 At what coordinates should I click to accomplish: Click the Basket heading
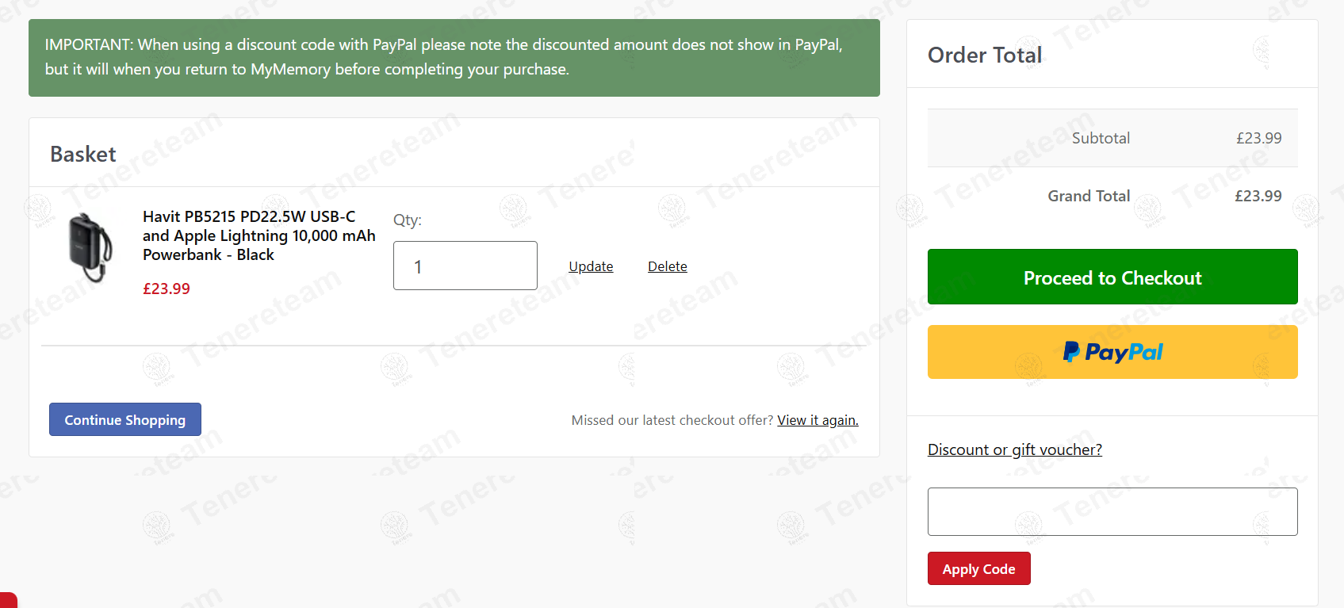(x=83, y=154)
